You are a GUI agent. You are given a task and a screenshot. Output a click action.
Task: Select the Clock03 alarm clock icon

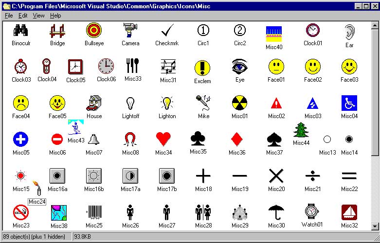(x=20, y=66)
